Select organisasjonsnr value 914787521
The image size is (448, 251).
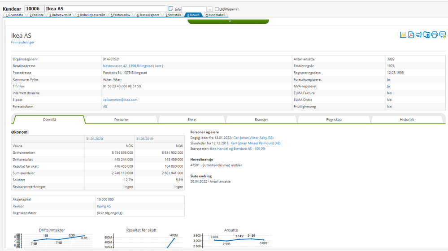click(111, 59)
